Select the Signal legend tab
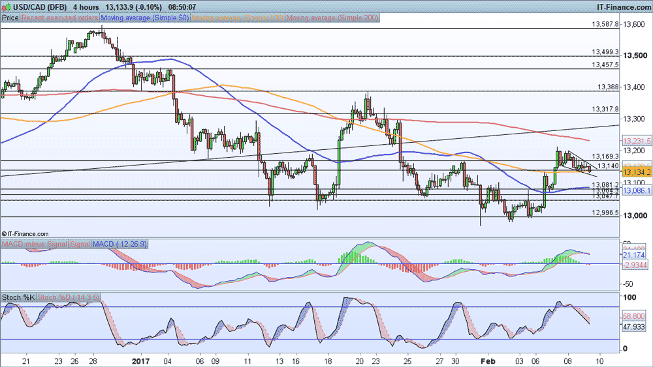 (x=80, y=244)
